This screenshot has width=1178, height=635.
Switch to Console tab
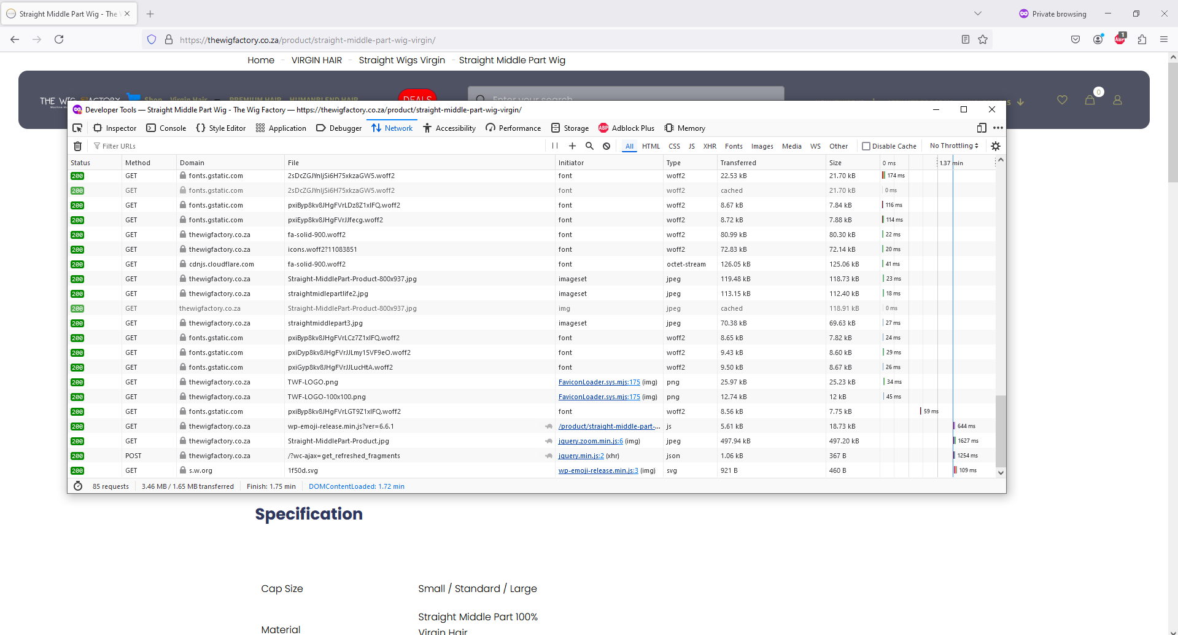click(166, 128)
